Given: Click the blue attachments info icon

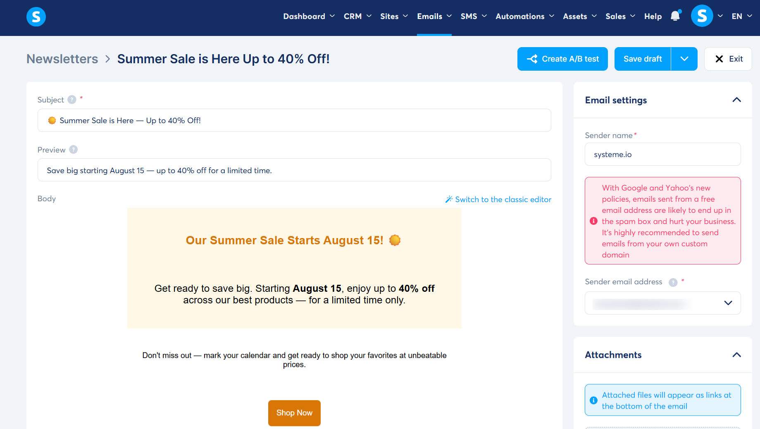Looking at the screenshot, I should pyautogui.click(x=593, y=400).
